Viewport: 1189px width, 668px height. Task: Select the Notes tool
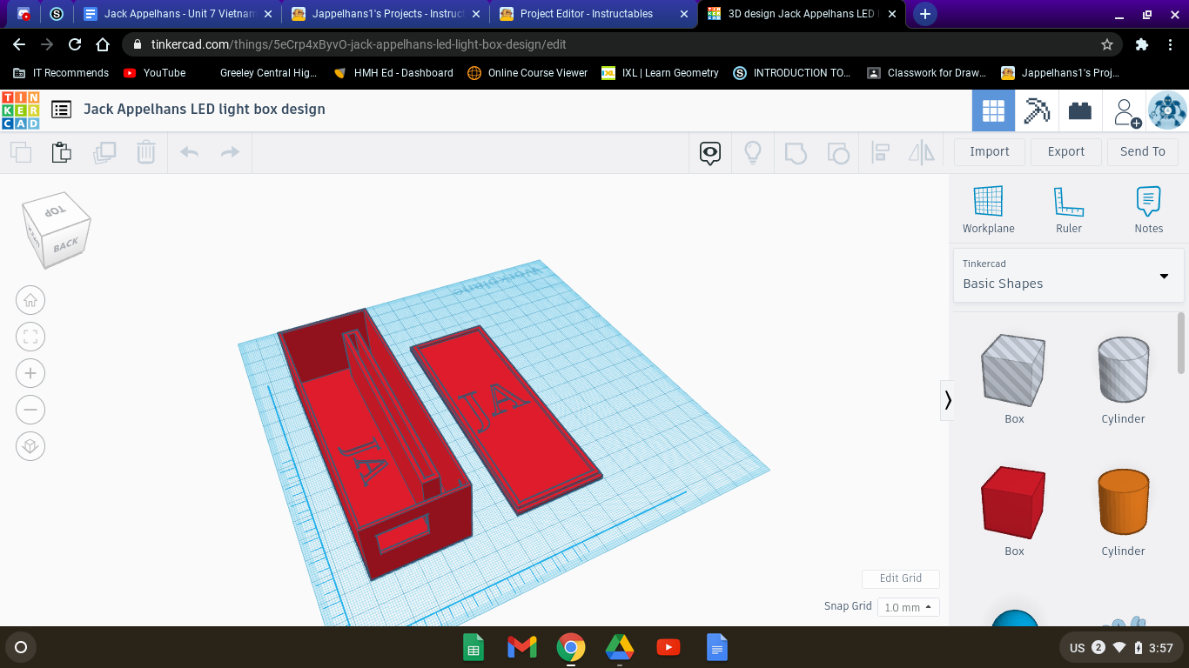pyautogui.click(x=1148, y=209)
